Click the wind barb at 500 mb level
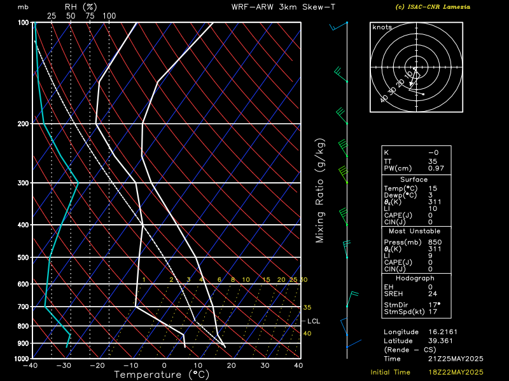Screen dimensions: 509x381 [347, 249]
